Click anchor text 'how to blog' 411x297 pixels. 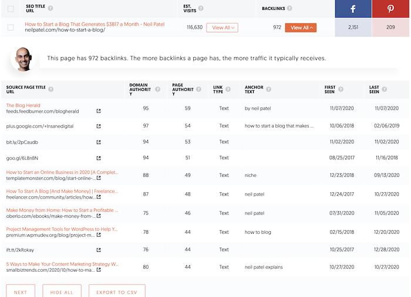[258, 232]
